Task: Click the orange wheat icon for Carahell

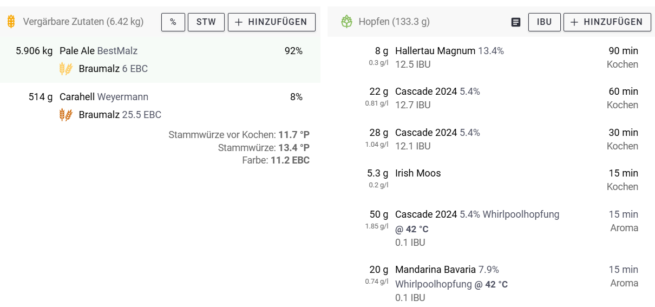Action: 65,115
